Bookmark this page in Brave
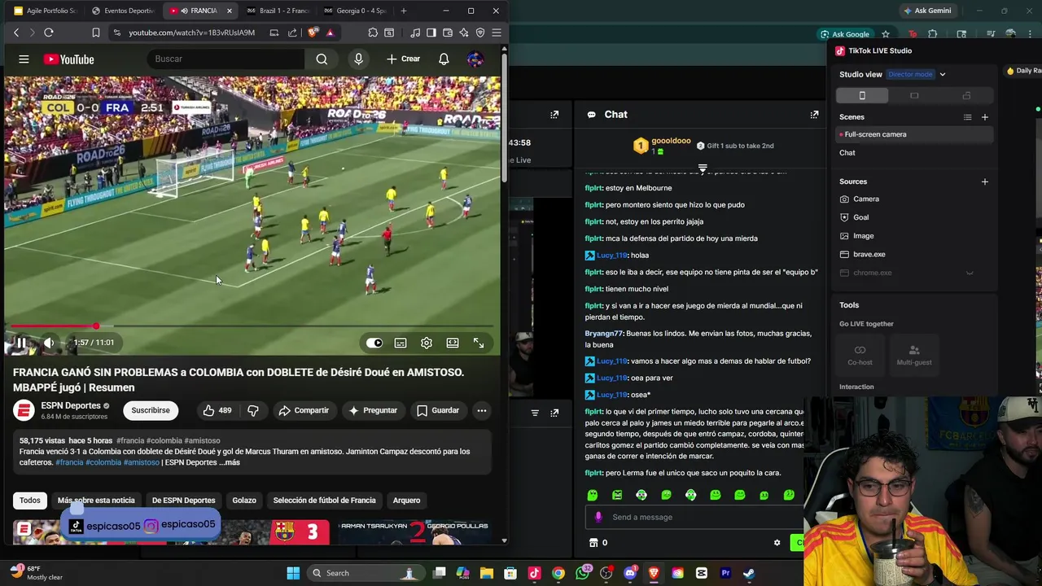1042x586 pixels. pos(96,33)
